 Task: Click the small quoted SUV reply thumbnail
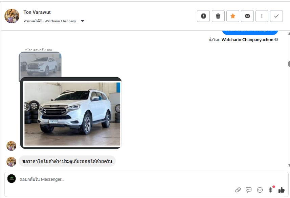pos(40,64)
